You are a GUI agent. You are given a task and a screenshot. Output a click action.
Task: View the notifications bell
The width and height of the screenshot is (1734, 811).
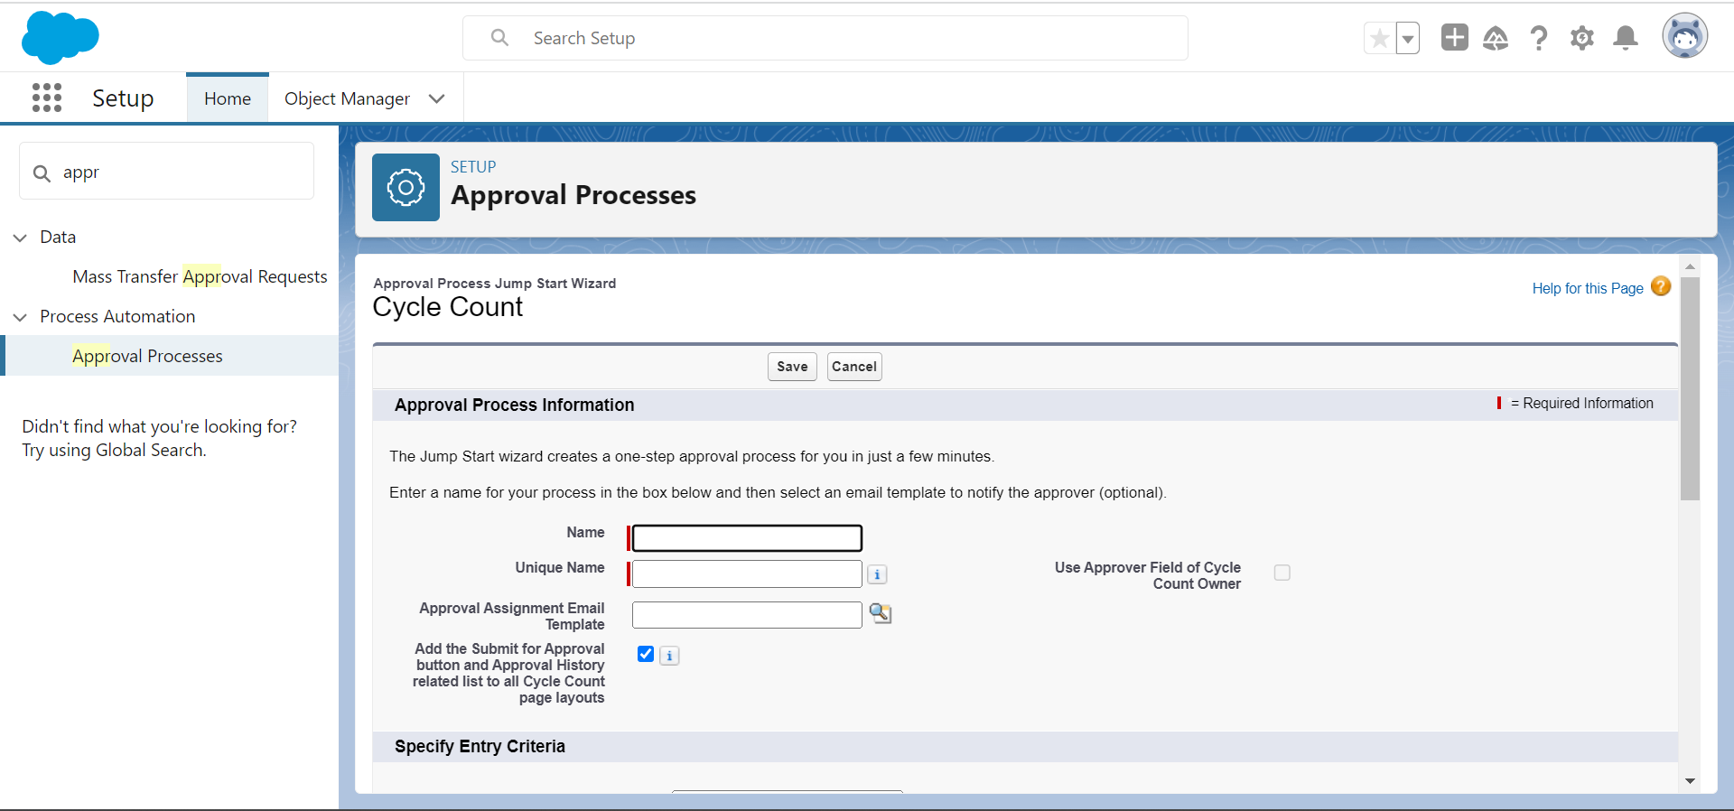tap(1626, 38)
